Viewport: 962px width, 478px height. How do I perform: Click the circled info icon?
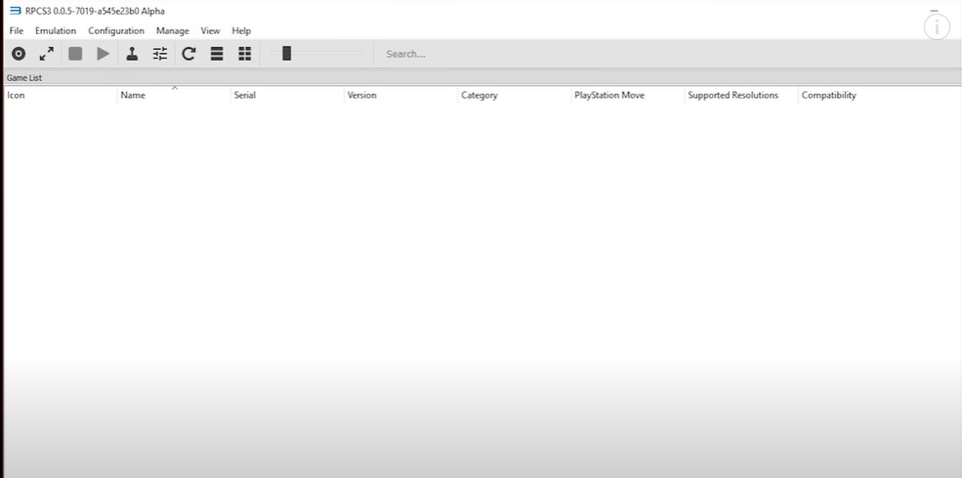tap(937, 27)
